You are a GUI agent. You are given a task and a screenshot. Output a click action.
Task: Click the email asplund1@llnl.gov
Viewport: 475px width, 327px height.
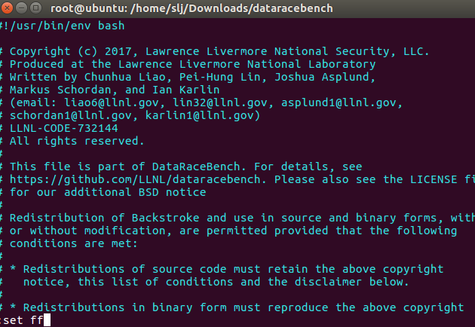coord(339,103)
